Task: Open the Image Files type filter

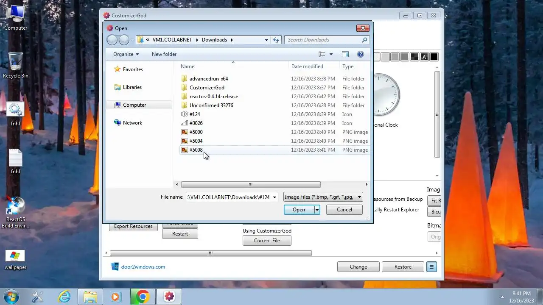Action: coord(323,197)
